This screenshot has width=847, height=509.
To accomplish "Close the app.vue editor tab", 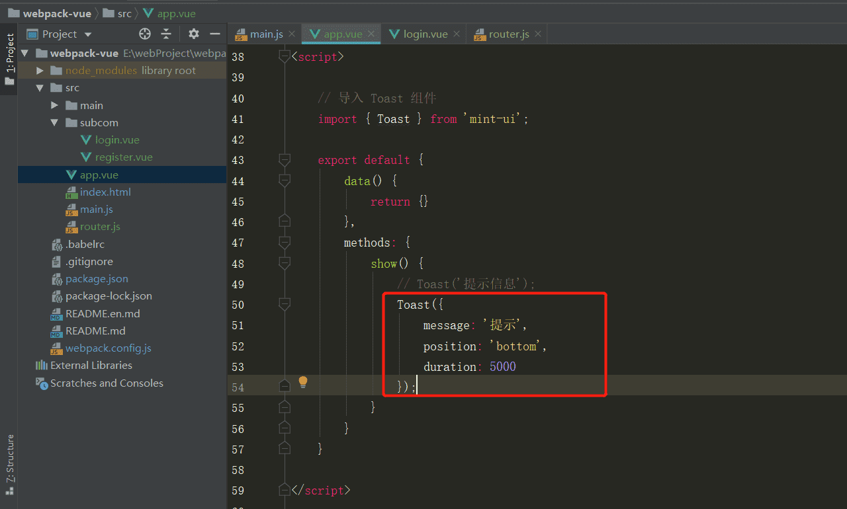I will (x=371, y=34).
